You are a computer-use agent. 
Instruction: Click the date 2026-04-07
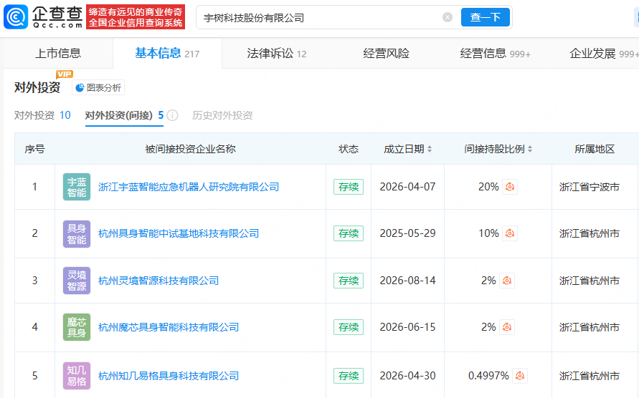[407, 187]
